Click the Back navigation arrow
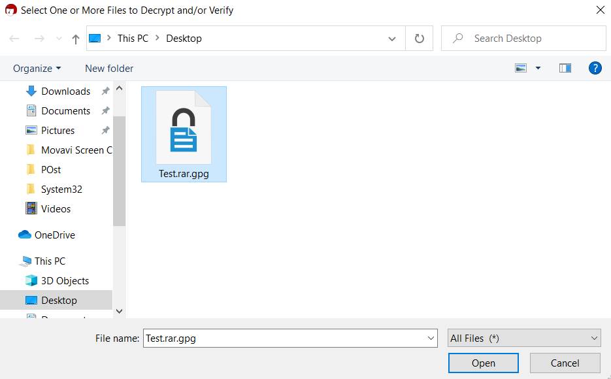 tap(14, 39)
